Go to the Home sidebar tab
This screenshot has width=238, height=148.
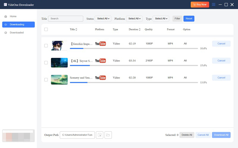coord(13,16)
